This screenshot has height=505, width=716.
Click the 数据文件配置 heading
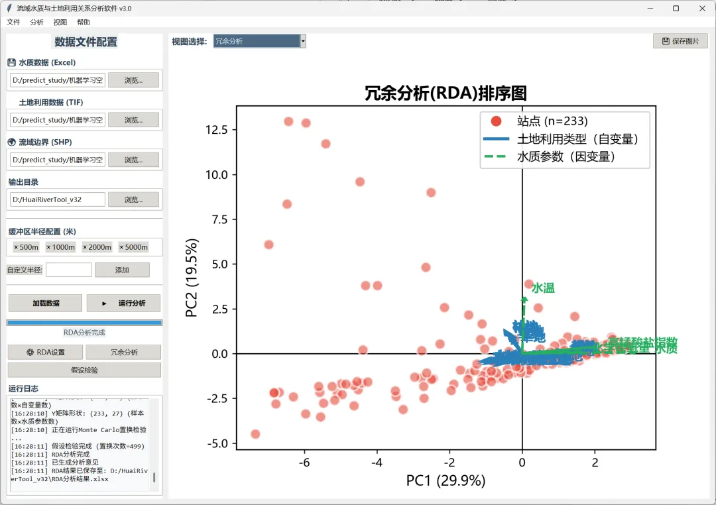coord(86,42)
